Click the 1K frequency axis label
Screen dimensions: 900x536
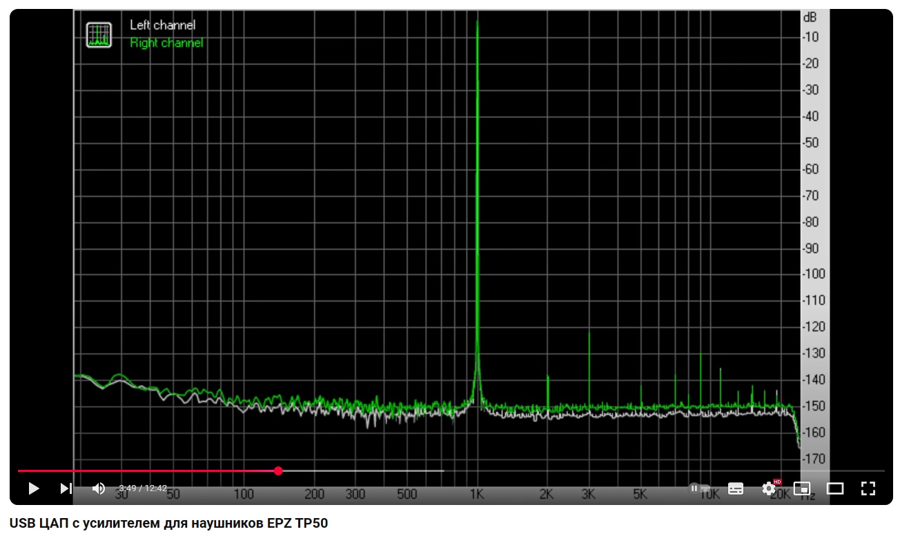(476, 494)
